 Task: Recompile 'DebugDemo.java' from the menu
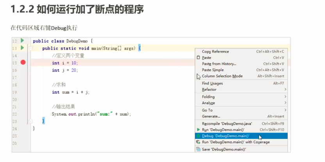[241, 124]
